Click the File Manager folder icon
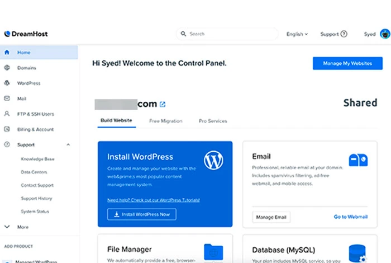391x263 pixels. point(213,252)
